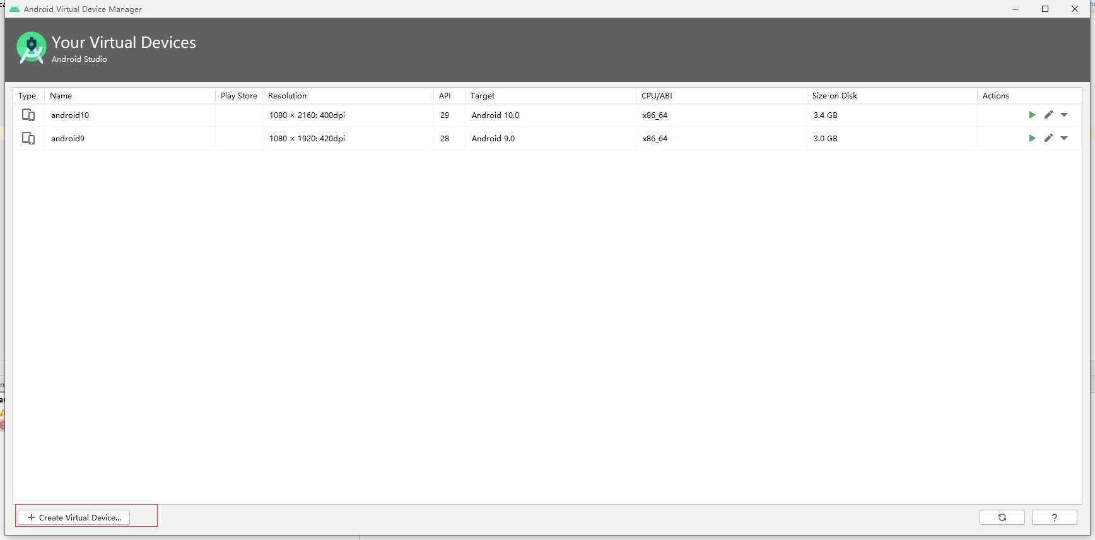Launch the android10 virtual device
1095x540 pixels.
pos(1032,115)
